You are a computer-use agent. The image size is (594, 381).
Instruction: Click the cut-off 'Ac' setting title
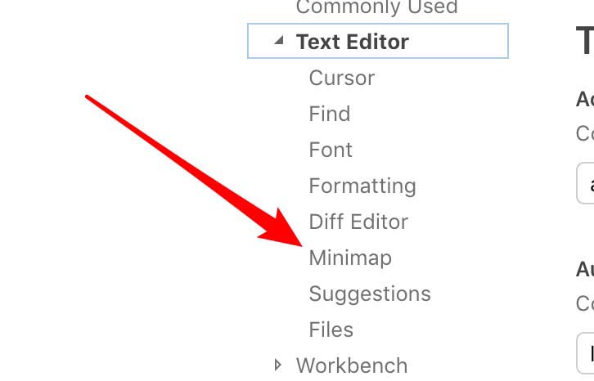click(585, 100)
